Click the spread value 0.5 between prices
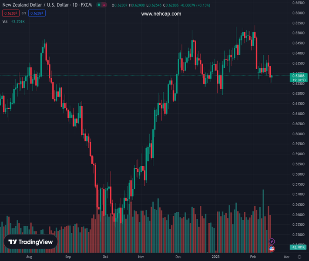Image resolution: width=309 pixels, height=261 pixels. [24, 13]
